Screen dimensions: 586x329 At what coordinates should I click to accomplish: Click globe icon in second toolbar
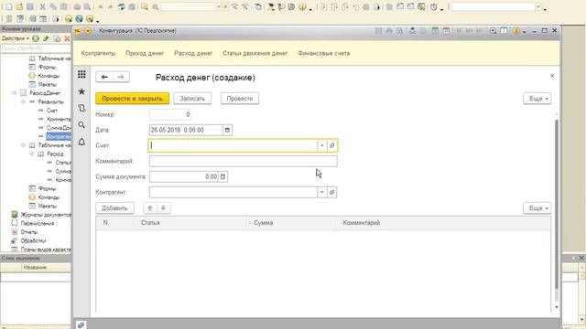[80, 18]
